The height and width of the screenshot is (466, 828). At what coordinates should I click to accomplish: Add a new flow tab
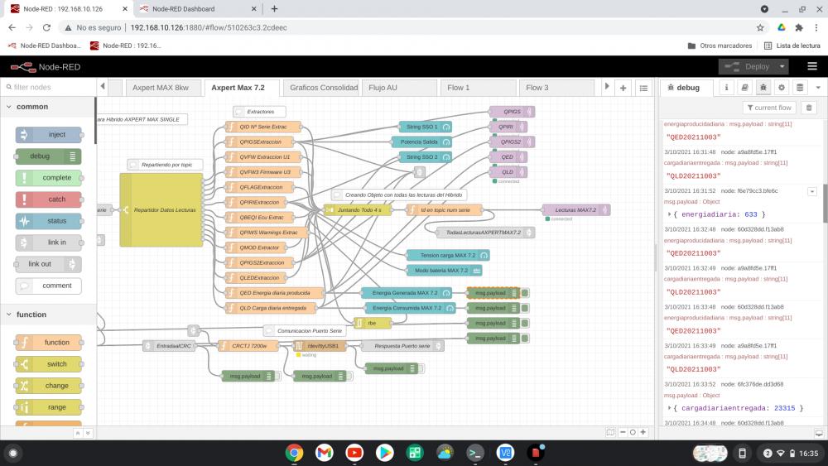click(x=623, y=88)
